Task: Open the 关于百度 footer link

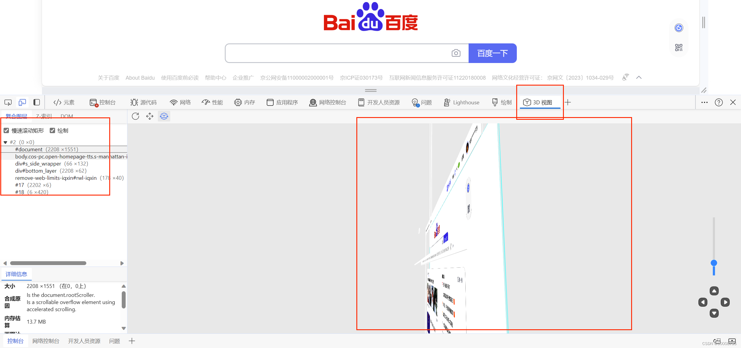Action: point(108,78)
